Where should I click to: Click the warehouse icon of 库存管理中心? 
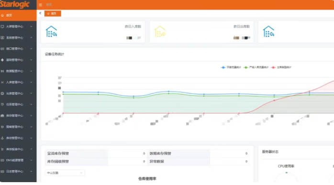2,115
